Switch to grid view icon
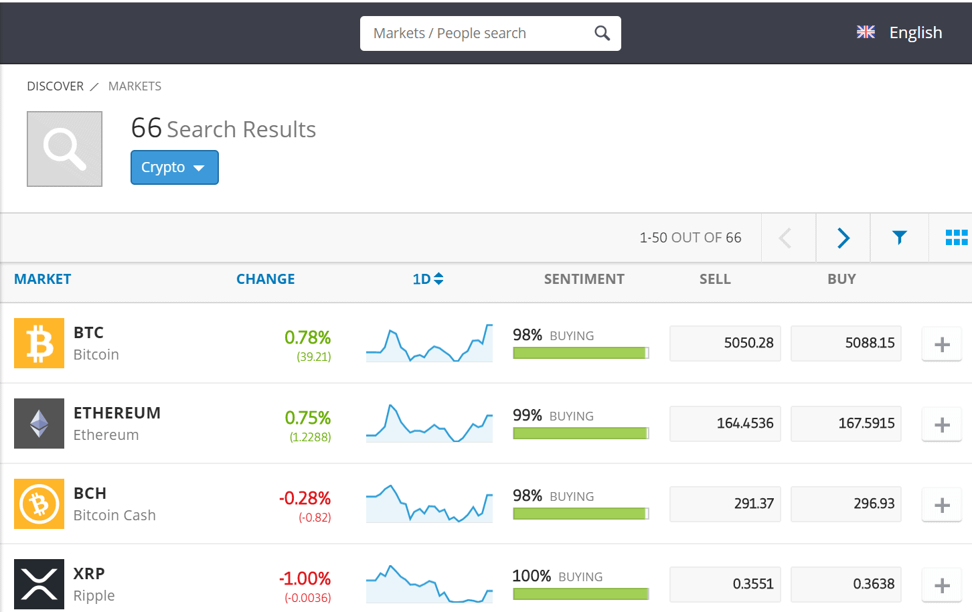 [956, 237]
